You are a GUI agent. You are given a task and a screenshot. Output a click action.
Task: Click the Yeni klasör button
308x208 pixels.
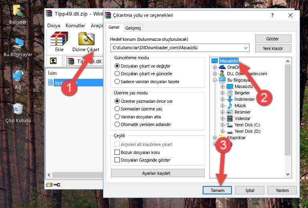click(x=273, y=48)
